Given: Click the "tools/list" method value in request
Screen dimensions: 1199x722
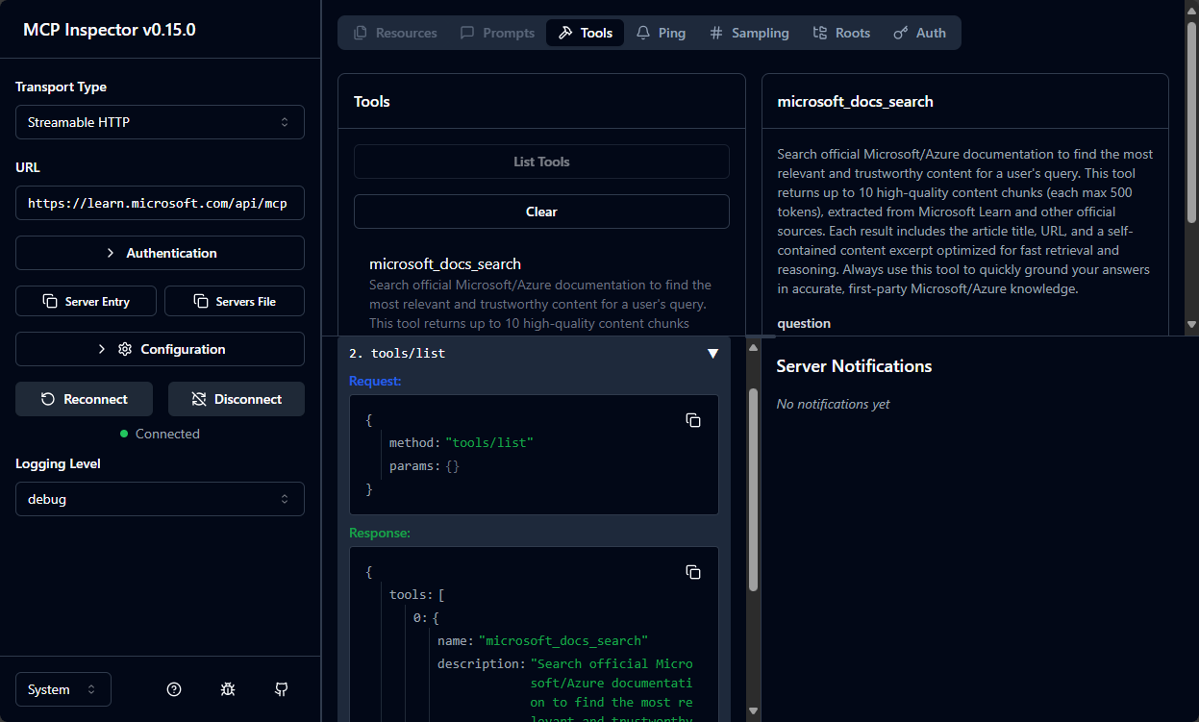Looking at the screenshot, I should point(489,442).
